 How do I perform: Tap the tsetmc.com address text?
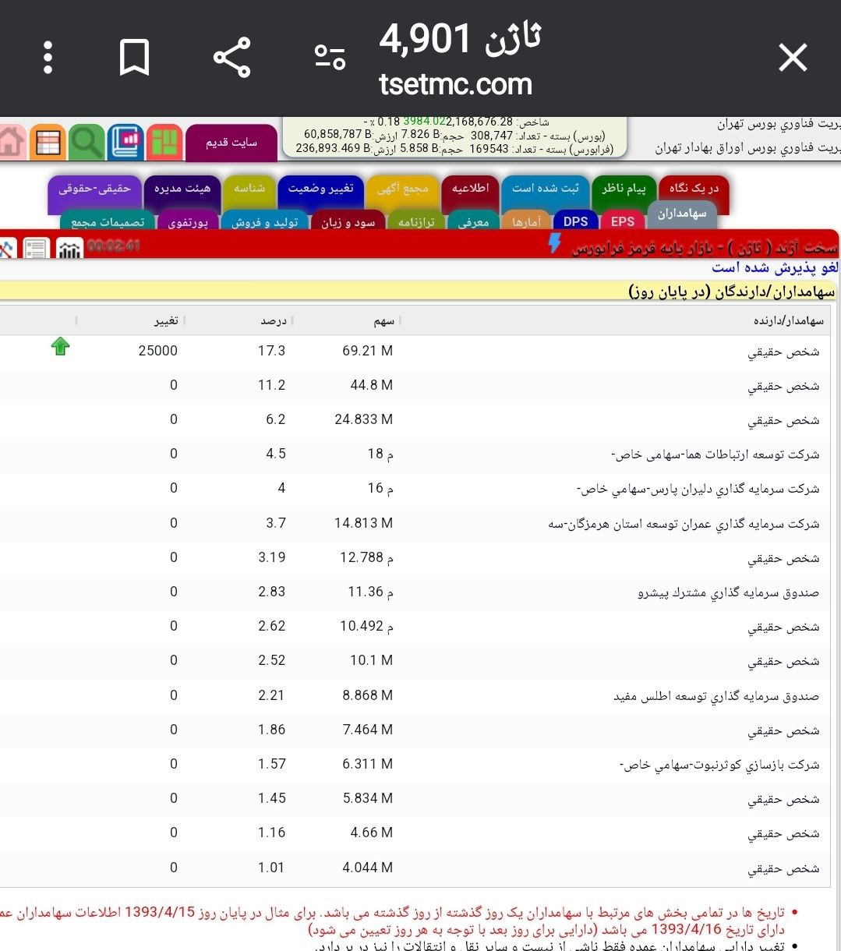click(455, 84)
